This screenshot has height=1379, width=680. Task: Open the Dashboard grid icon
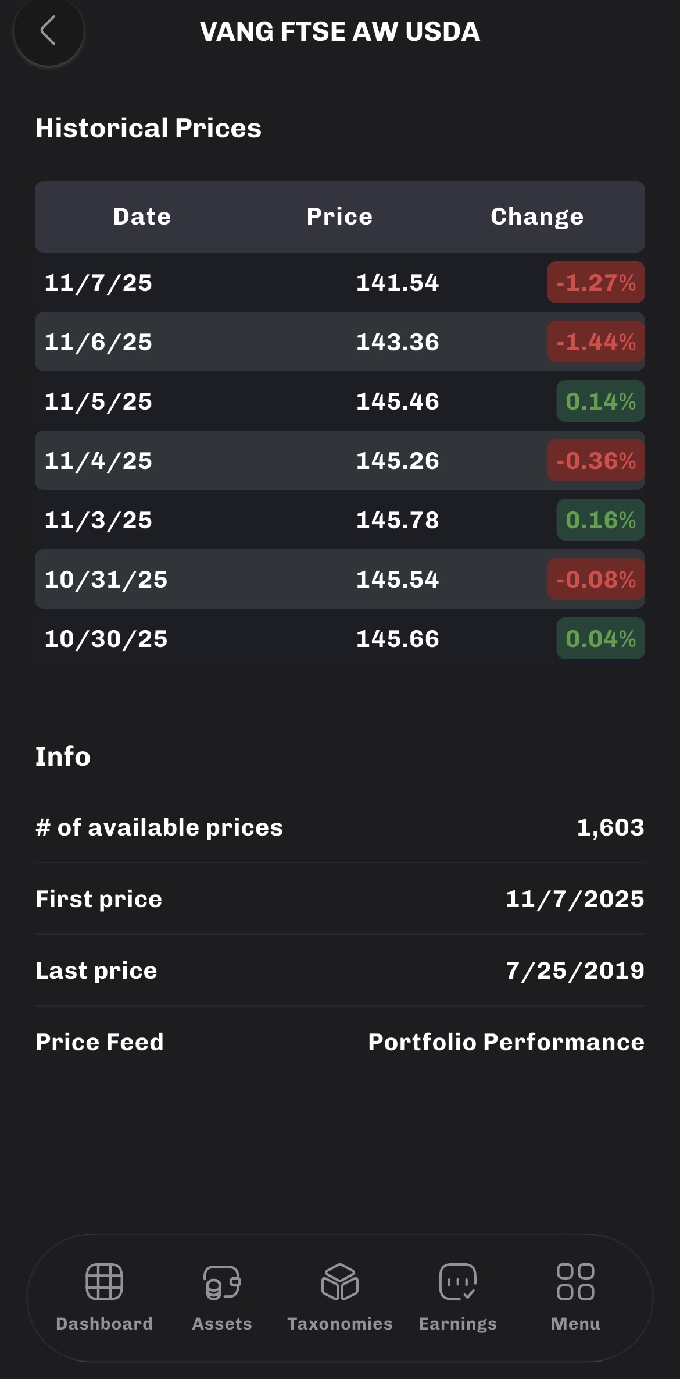point(104,1281)
